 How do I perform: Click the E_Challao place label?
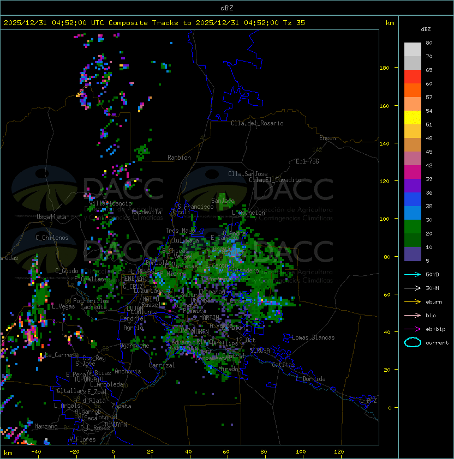coord(89,279)
